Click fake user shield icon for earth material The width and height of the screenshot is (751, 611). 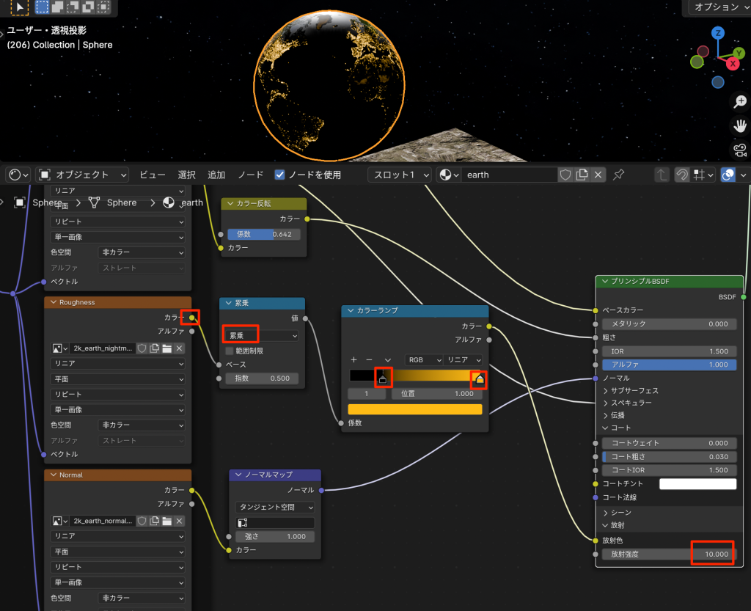(x=565, y=175)
